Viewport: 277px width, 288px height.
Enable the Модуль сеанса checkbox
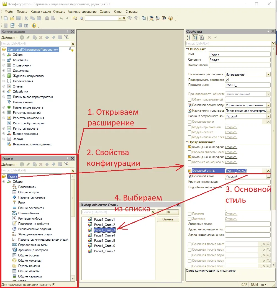190,132
